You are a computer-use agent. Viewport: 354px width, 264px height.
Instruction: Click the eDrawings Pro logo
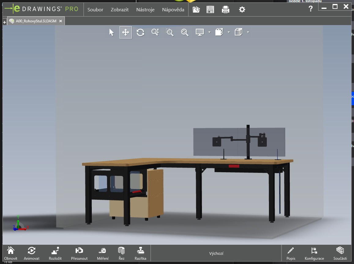click(42, 9)
